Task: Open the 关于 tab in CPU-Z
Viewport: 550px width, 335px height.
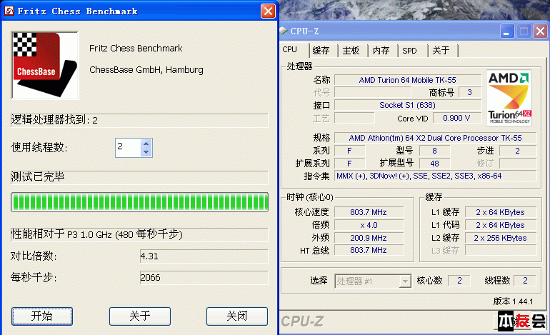Action: [441, 51]
